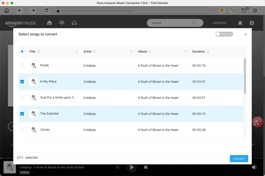Sort by Duration using its sort arrows
This screenshot has width=265, height=176.
(x=208, y=51)
